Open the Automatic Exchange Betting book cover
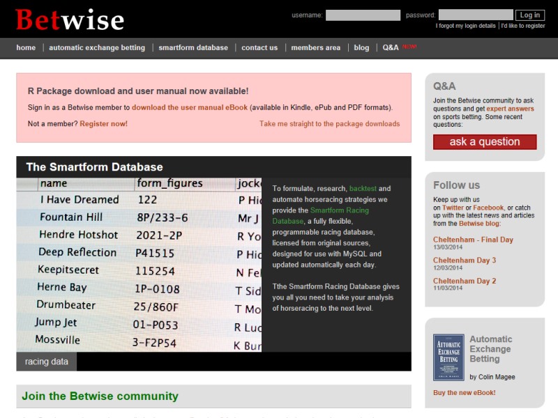This screenshot has height=418, width=558. click(x=448, y=357)
